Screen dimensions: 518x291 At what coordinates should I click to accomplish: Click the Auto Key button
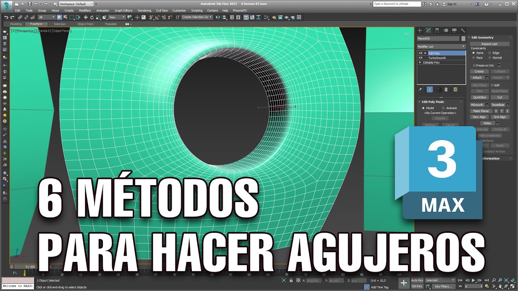[417, 280]
